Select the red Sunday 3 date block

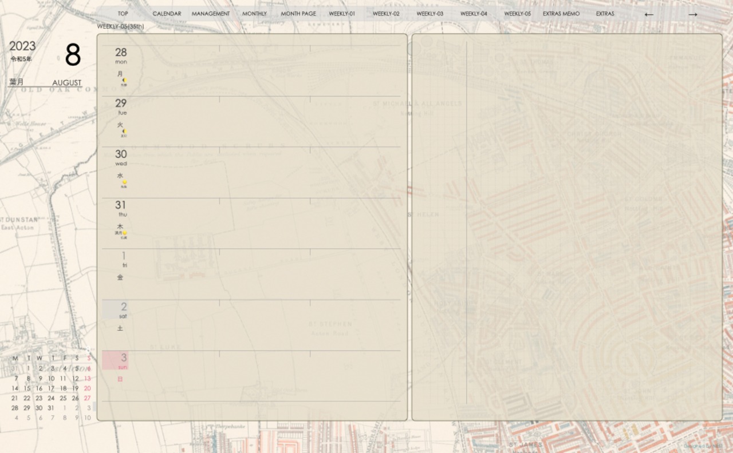[115, 360]
